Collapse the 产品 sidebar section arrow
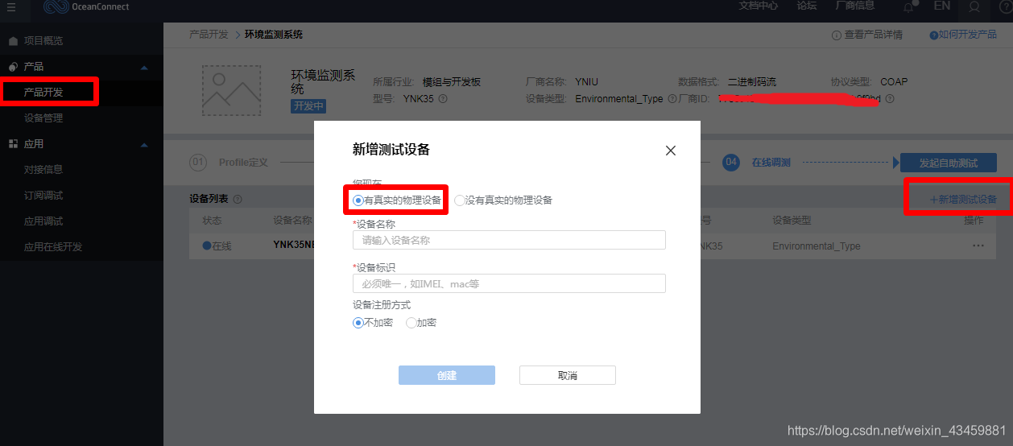The height and width of the screenshot is (446, 1013). tap(144, 67)
